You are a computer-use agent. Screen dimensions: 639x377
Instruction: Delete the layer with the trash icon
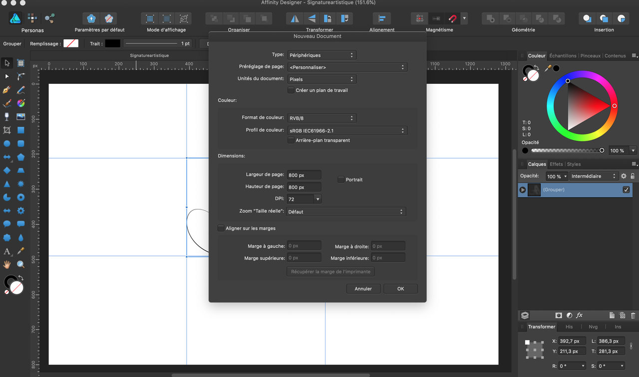633,315
